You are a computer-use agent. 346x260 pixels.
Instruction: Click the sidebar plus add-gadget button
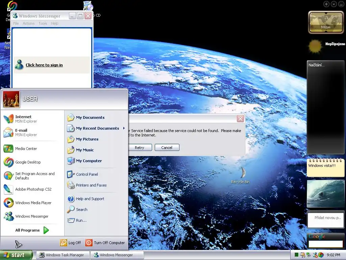pos(326,4)
